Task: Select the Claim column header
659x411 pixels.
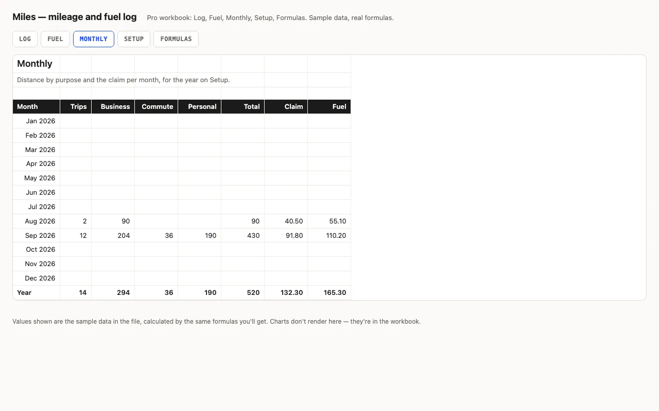Action: (x=286, y=107)
